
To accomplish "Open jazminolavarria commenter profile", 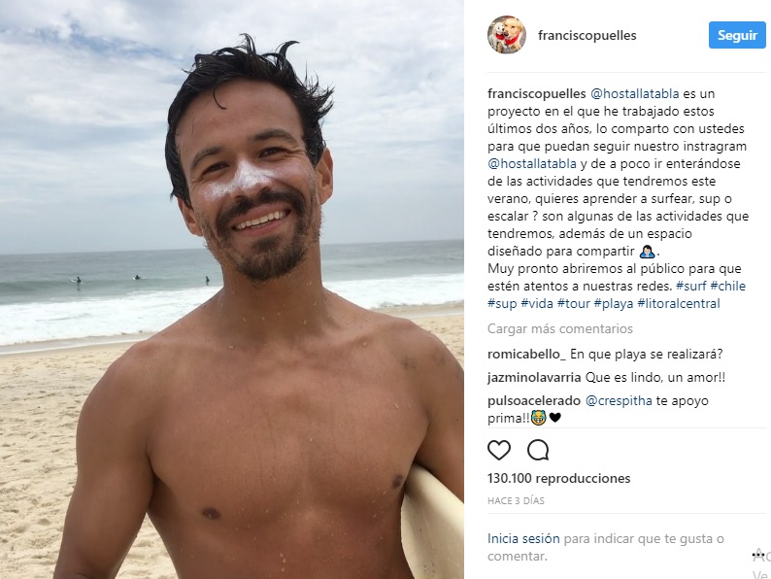I will tap(534, 377).
